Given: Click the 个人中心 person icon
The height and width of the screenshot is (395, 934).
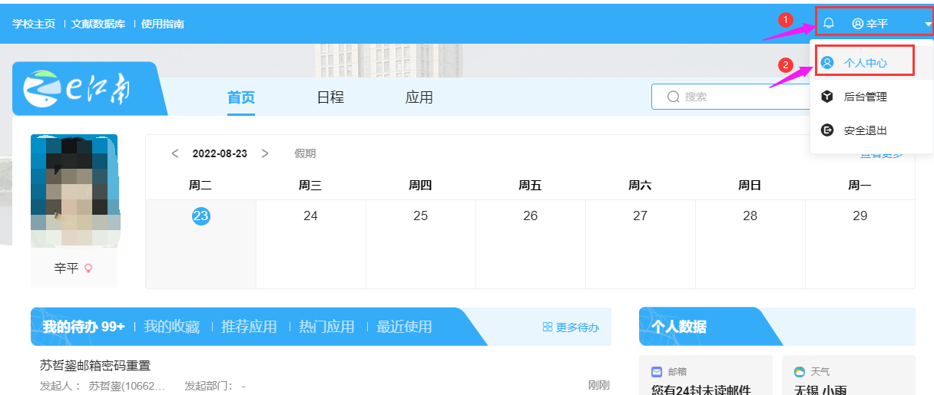Looking at the screenshot, I should tap(827, 63).
